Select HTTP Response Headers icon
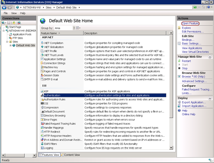 coord(42,136)
